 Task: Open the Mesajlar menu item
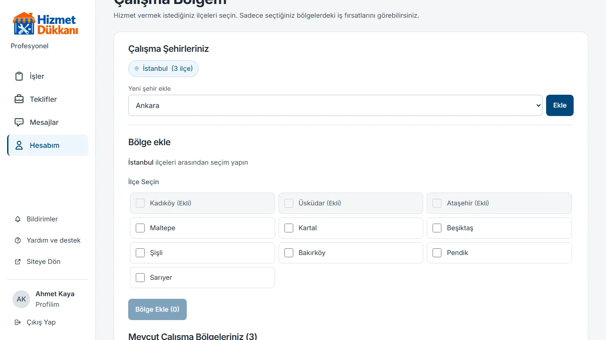coord(48,122)
